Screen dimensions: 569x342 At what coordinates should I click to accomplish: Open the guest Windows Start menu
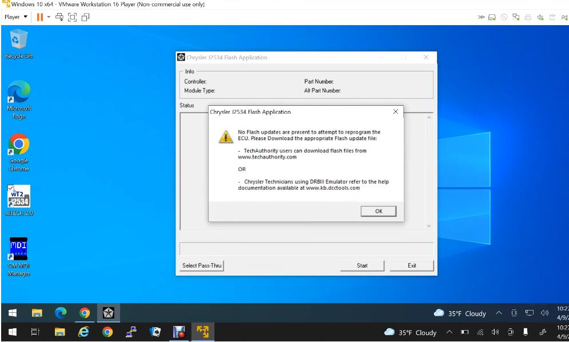[13, 313]
